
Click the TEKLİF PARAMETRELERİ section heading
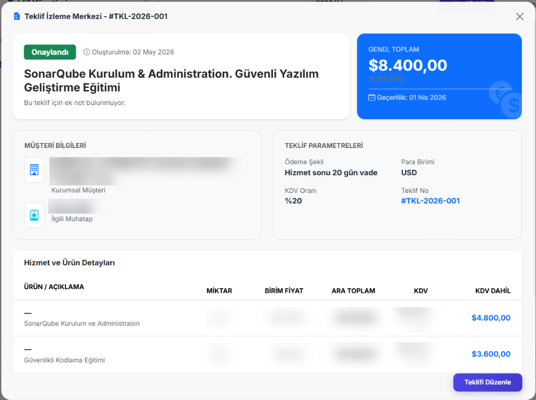[323, 145]
